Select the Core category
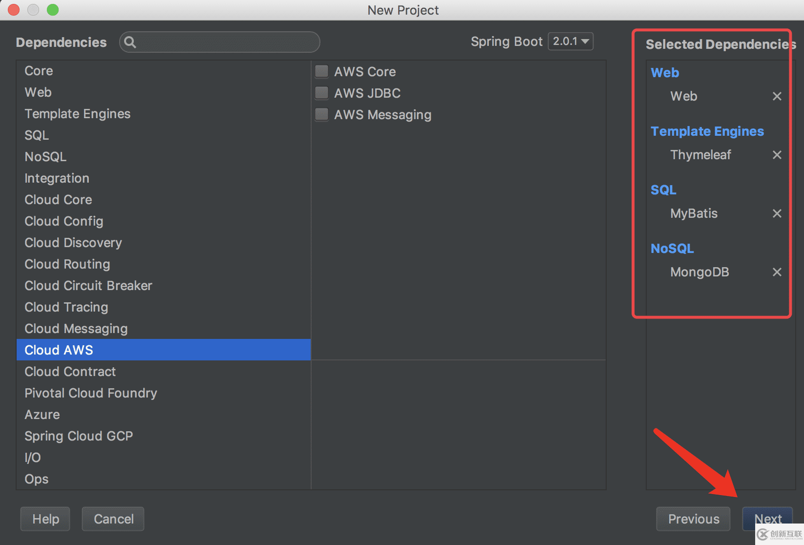Image resolution: width=804 pixels, height=545 pixels. pos(164,71)
